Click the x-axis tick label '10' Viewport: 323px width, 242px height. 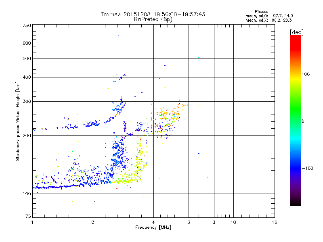233,223
